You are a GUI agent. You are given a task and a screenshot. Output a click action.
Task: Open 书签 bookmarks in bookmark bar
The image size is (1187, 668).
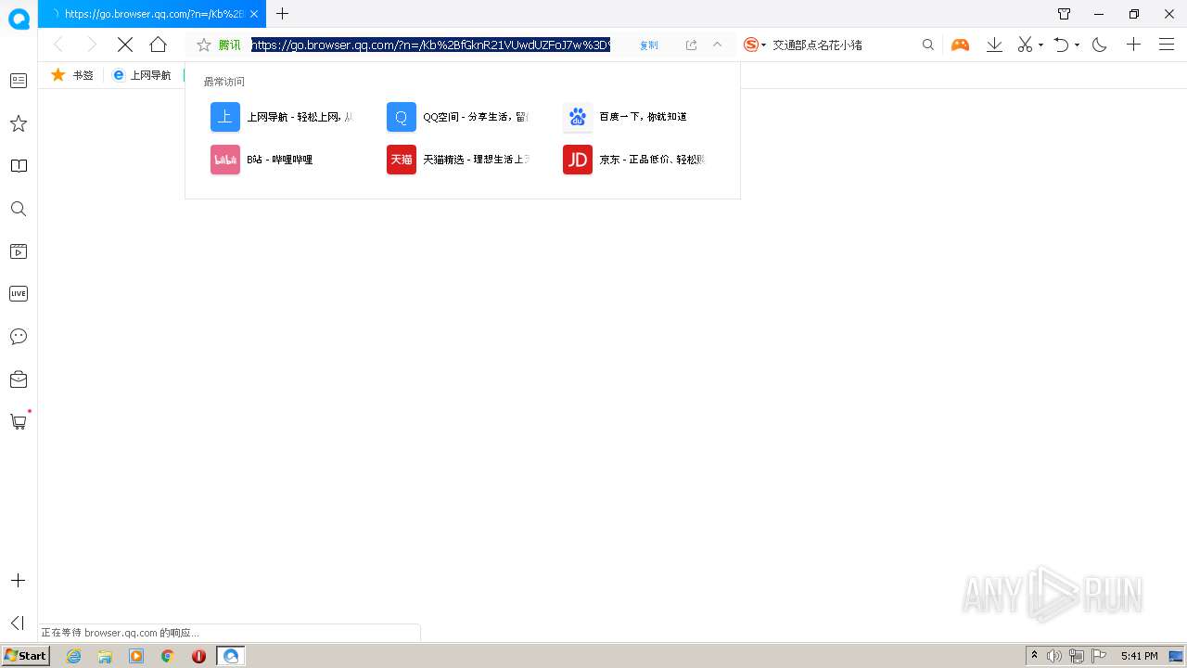click(72, 75)
